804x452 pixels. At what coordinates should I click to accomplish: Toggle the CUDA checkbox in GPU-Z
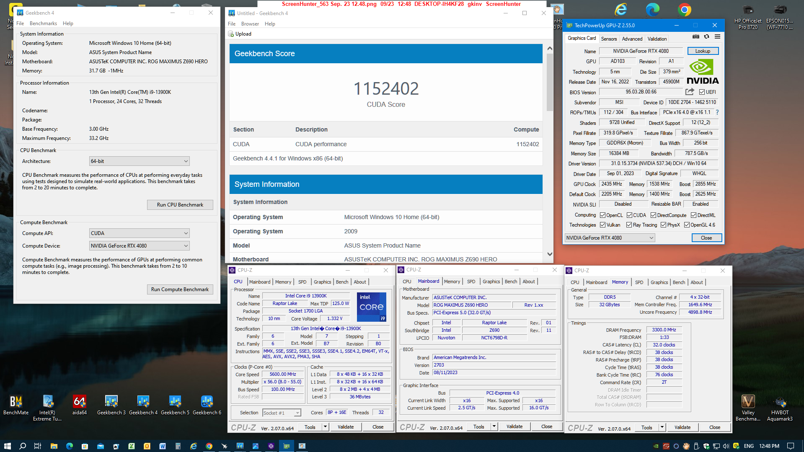coord(629,215)
